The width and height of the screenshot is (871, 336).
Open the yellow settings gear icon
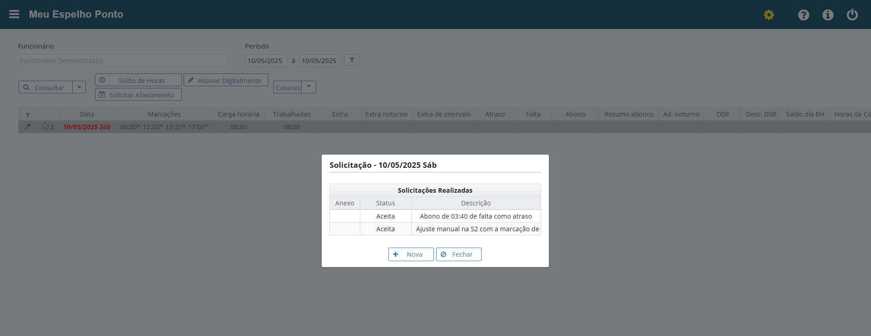769,15
